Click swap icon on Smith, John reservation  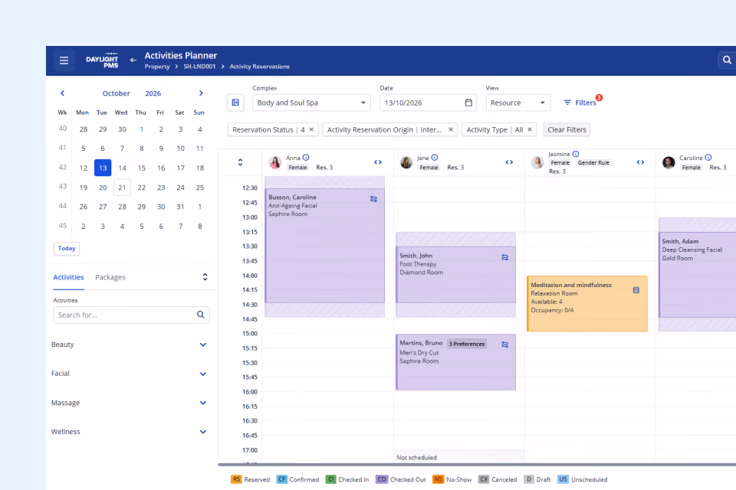505,257
